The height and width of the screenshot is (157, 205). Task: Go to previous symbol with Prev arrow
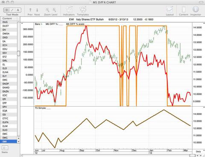(x=30, y=10)
